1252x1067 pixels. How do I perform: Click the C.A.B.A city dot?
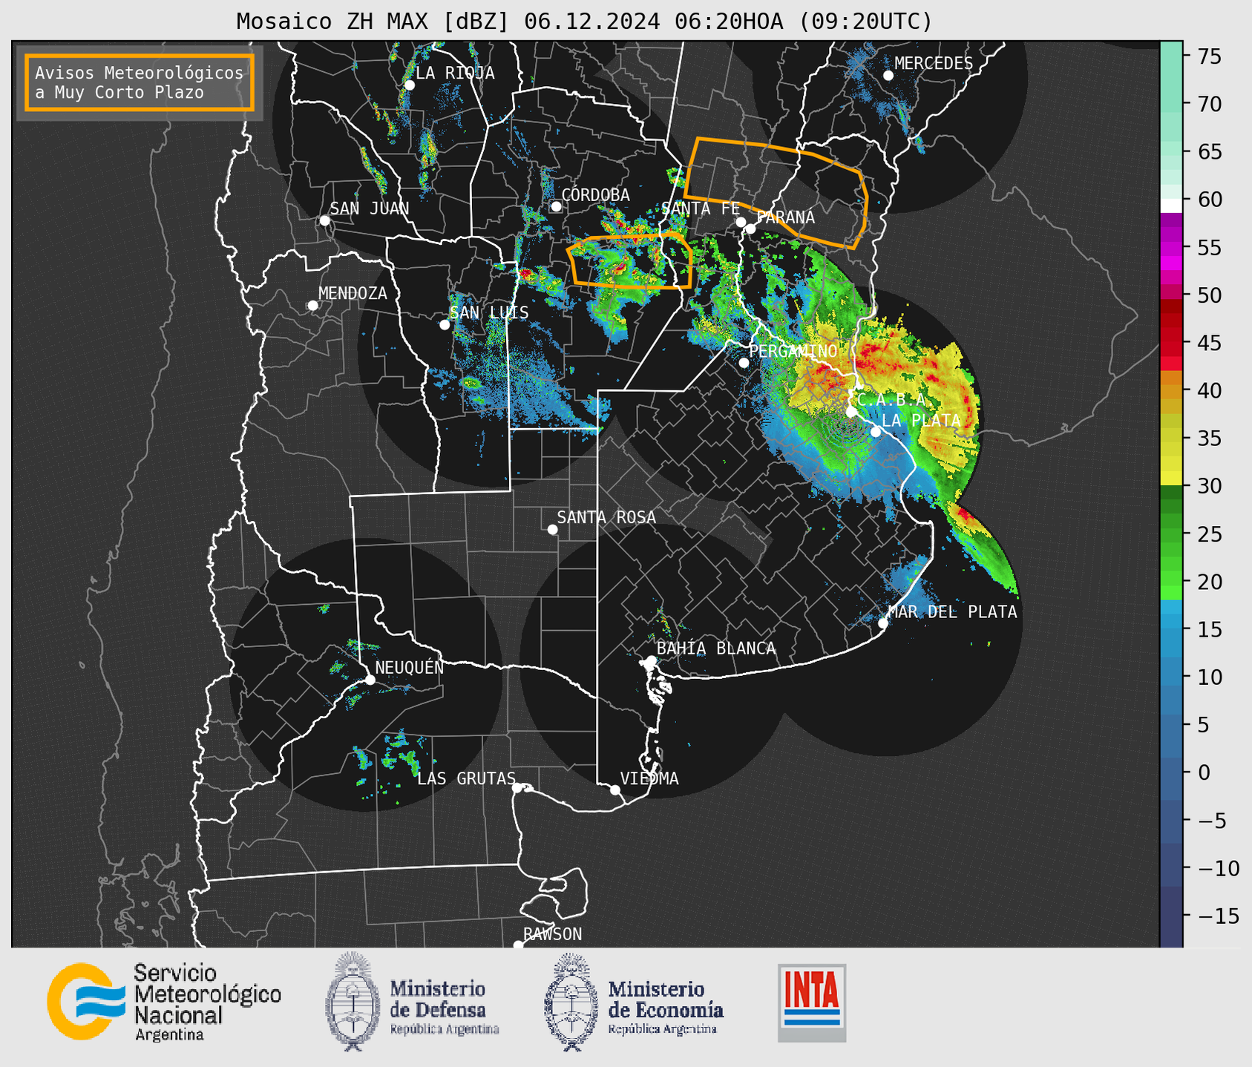[851, 412]
